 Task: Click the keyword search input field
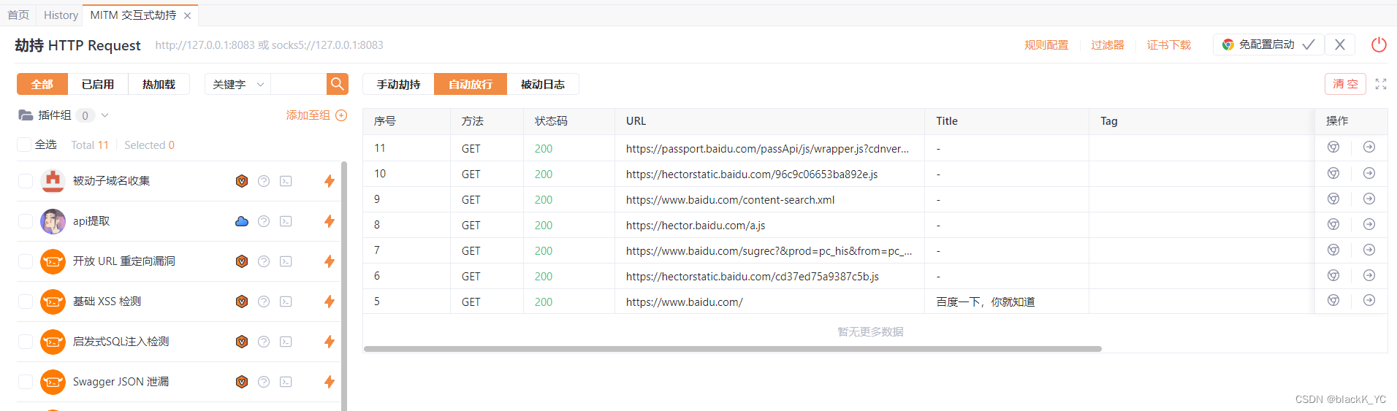coord(298,84)
